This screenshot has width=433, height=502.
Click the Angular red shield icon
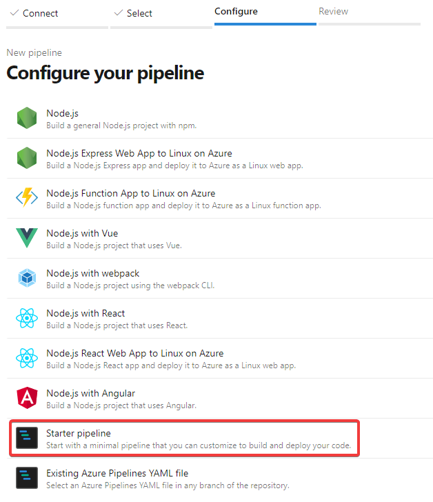(x=27, y=398)
